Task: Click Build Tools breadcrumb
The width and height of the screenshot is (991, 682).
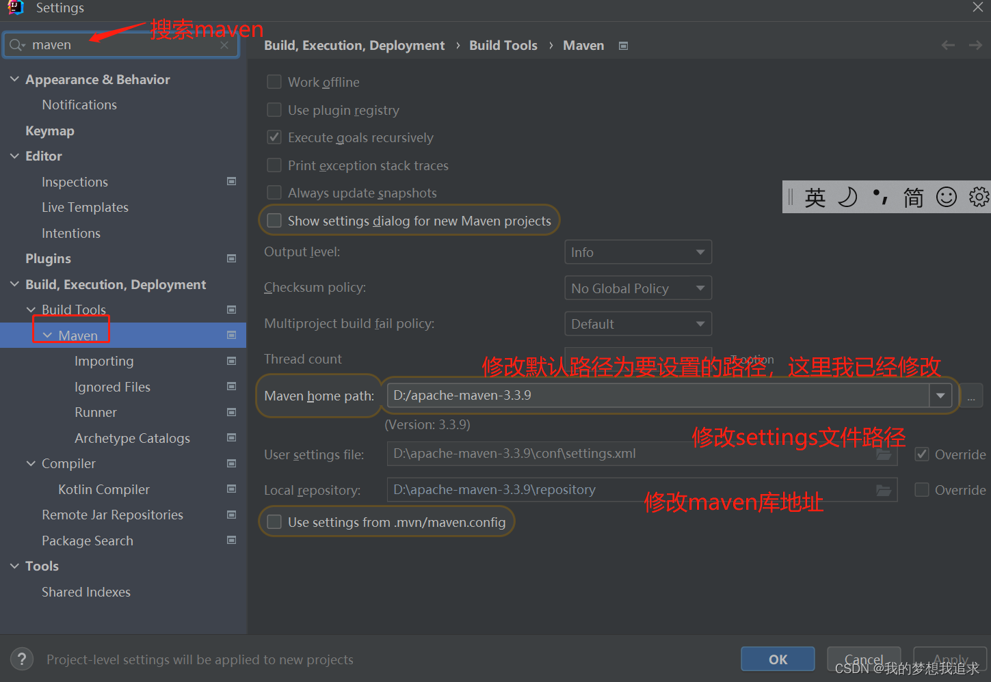Action: click(503, 45)
